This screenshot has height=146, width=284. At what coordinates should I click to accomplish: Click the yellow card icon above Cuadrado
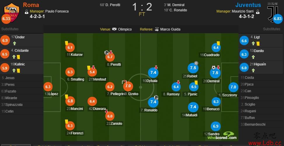pos(218,43)
